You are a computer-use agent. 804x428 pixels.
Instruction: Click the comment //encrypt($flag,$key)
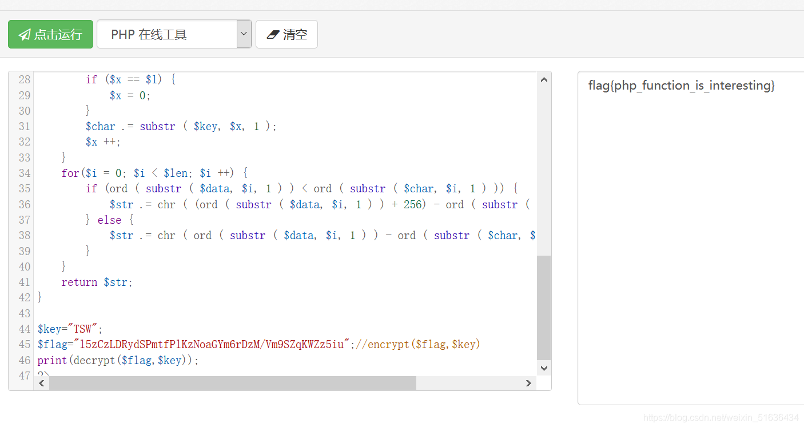418,344
